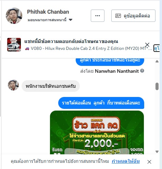The width and height of the screenshot is (162, 169).
Task: Click ดูข้อมูลติดต่อ view contact info button
Action: point(133,16)
